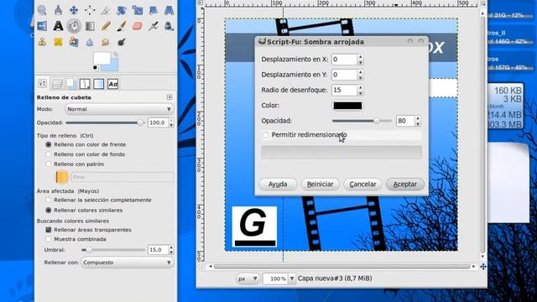Viewport: 537px width, 302px height.
Task: Select the Alignment tool
Action: [x=90, y=10]
